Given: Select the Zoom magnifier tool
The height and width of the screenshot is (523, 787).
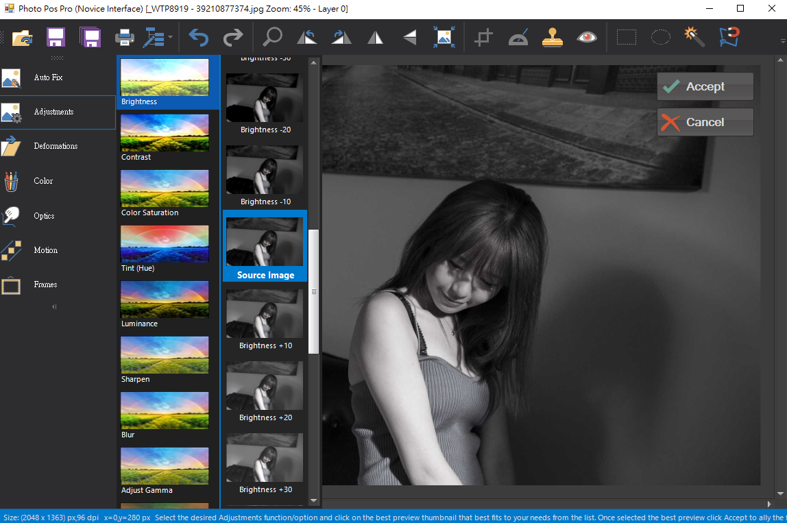Looking at the screenshot, I should tap(273, 38).
